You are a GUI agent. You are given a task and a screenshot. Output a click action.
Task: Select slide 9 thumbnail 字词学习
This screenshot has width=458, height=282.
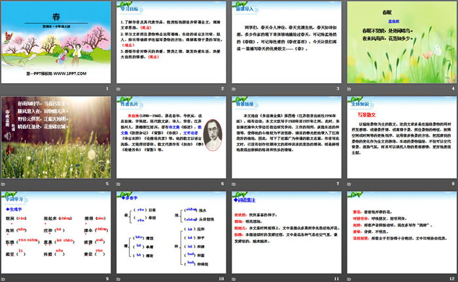[56, 232]
